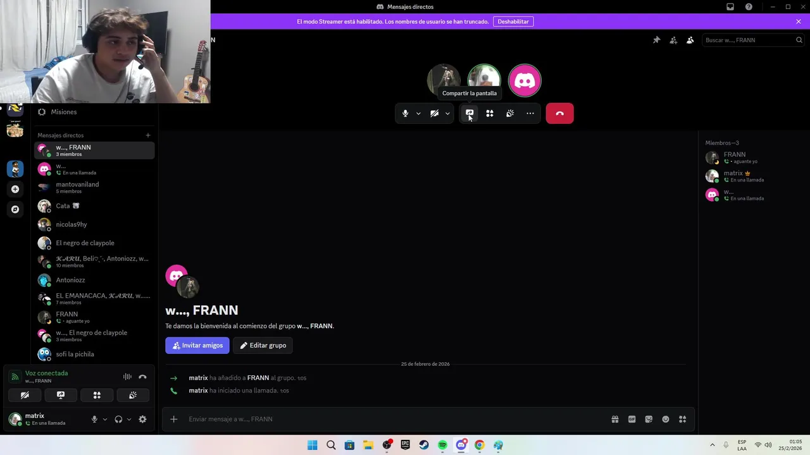The image size is (810, 455).
Task: Open pinned messages
Action: point(657,40)
